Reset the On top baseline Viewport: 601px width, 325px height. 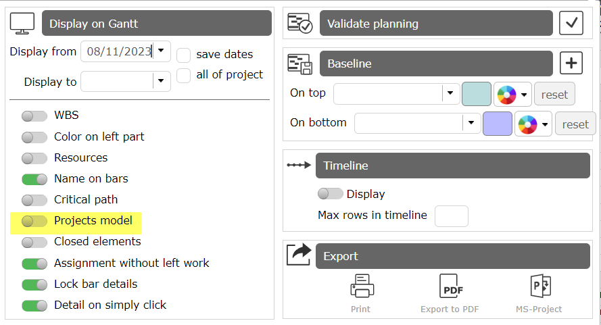tap(554, 95)
